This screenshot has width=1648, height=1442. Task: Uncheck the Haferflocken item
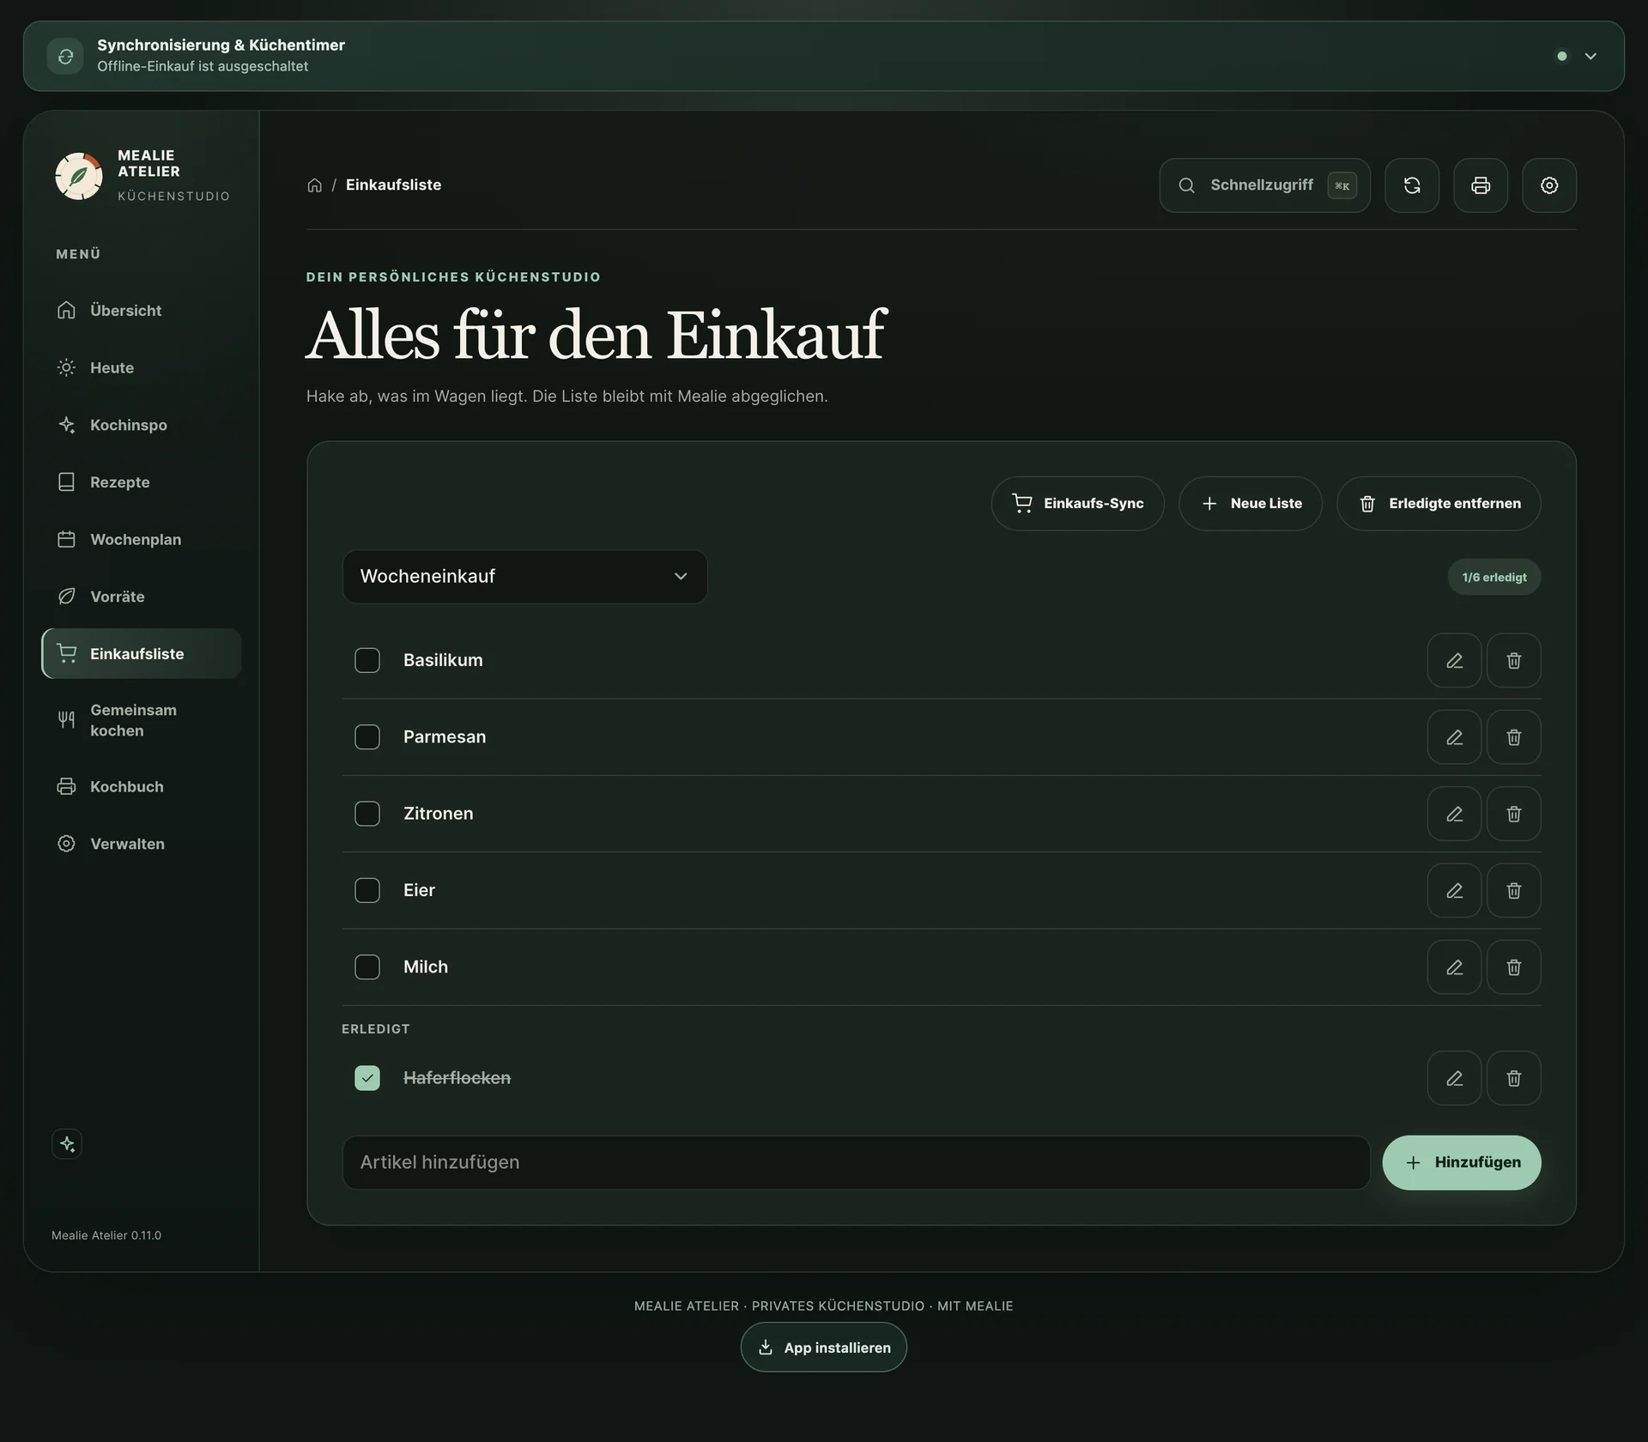pos(367,1078)
